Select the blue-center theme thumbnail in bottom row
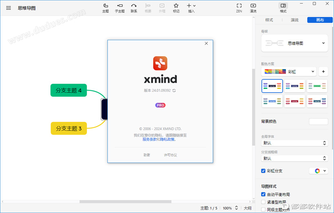Image resolution: width=334 pixels, height=213 pixels. tap(272, 101)
